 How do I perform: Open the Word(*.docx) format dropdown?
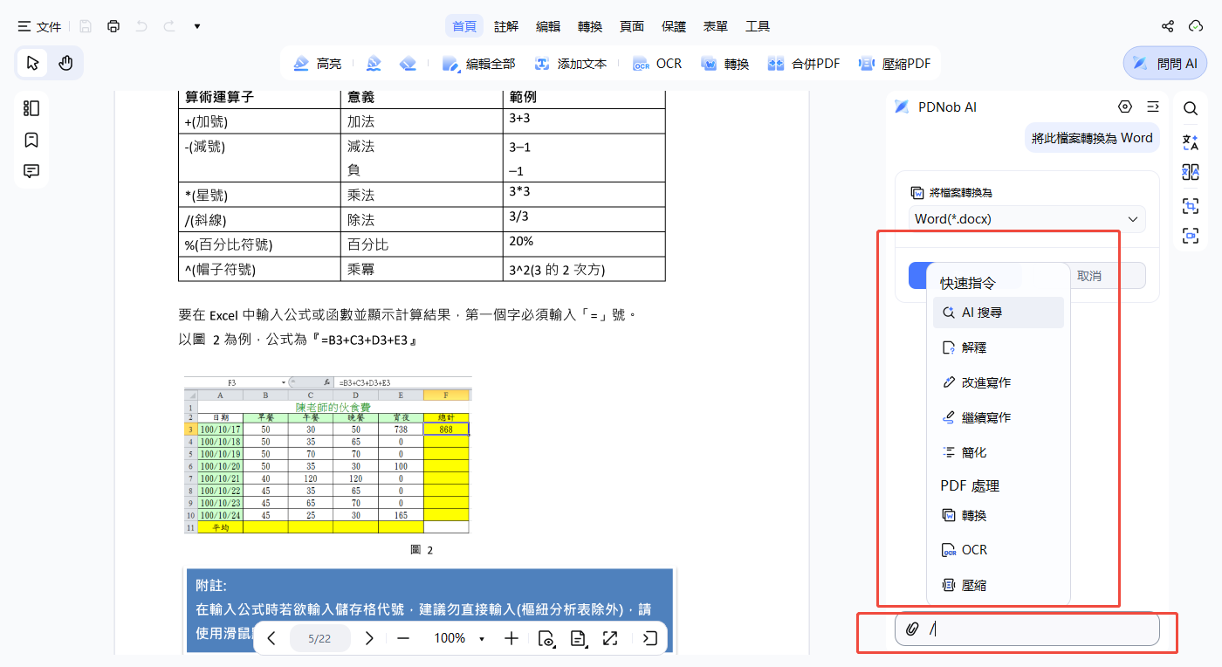click(x=1027, y=219)
